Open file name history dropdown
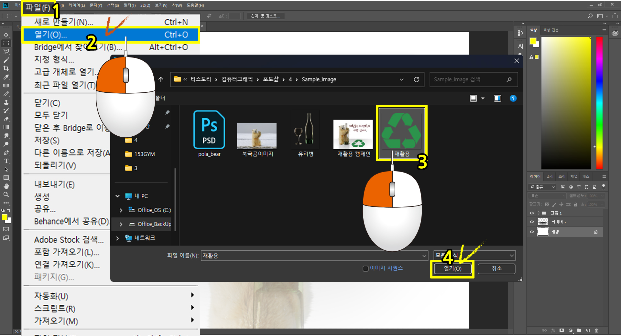 point(424,256)
